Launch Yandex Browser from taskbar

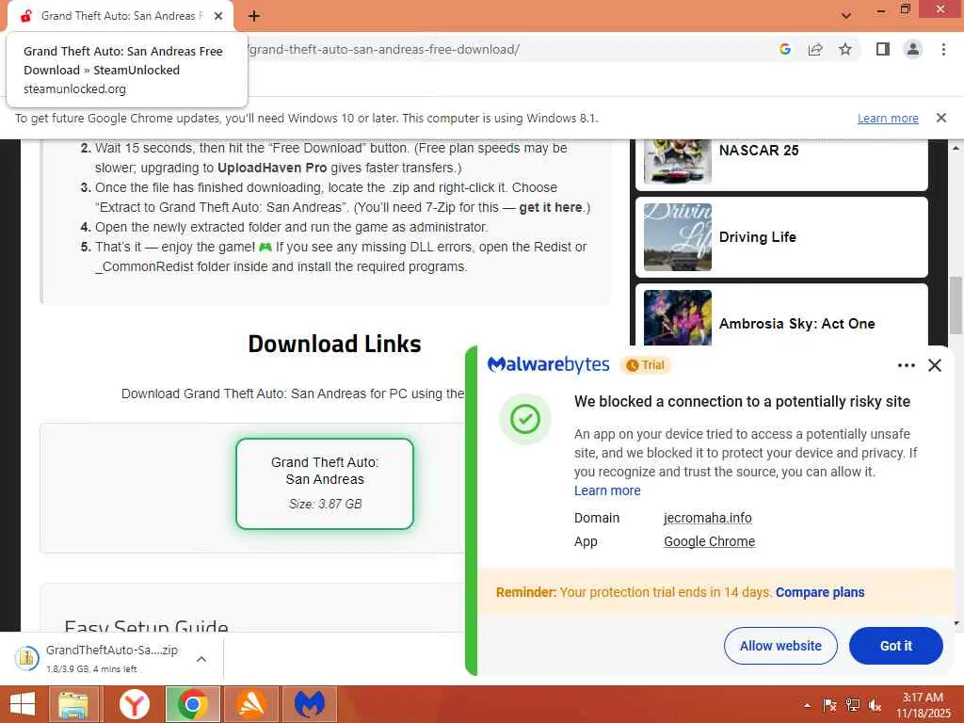click(x=134, y=704)
